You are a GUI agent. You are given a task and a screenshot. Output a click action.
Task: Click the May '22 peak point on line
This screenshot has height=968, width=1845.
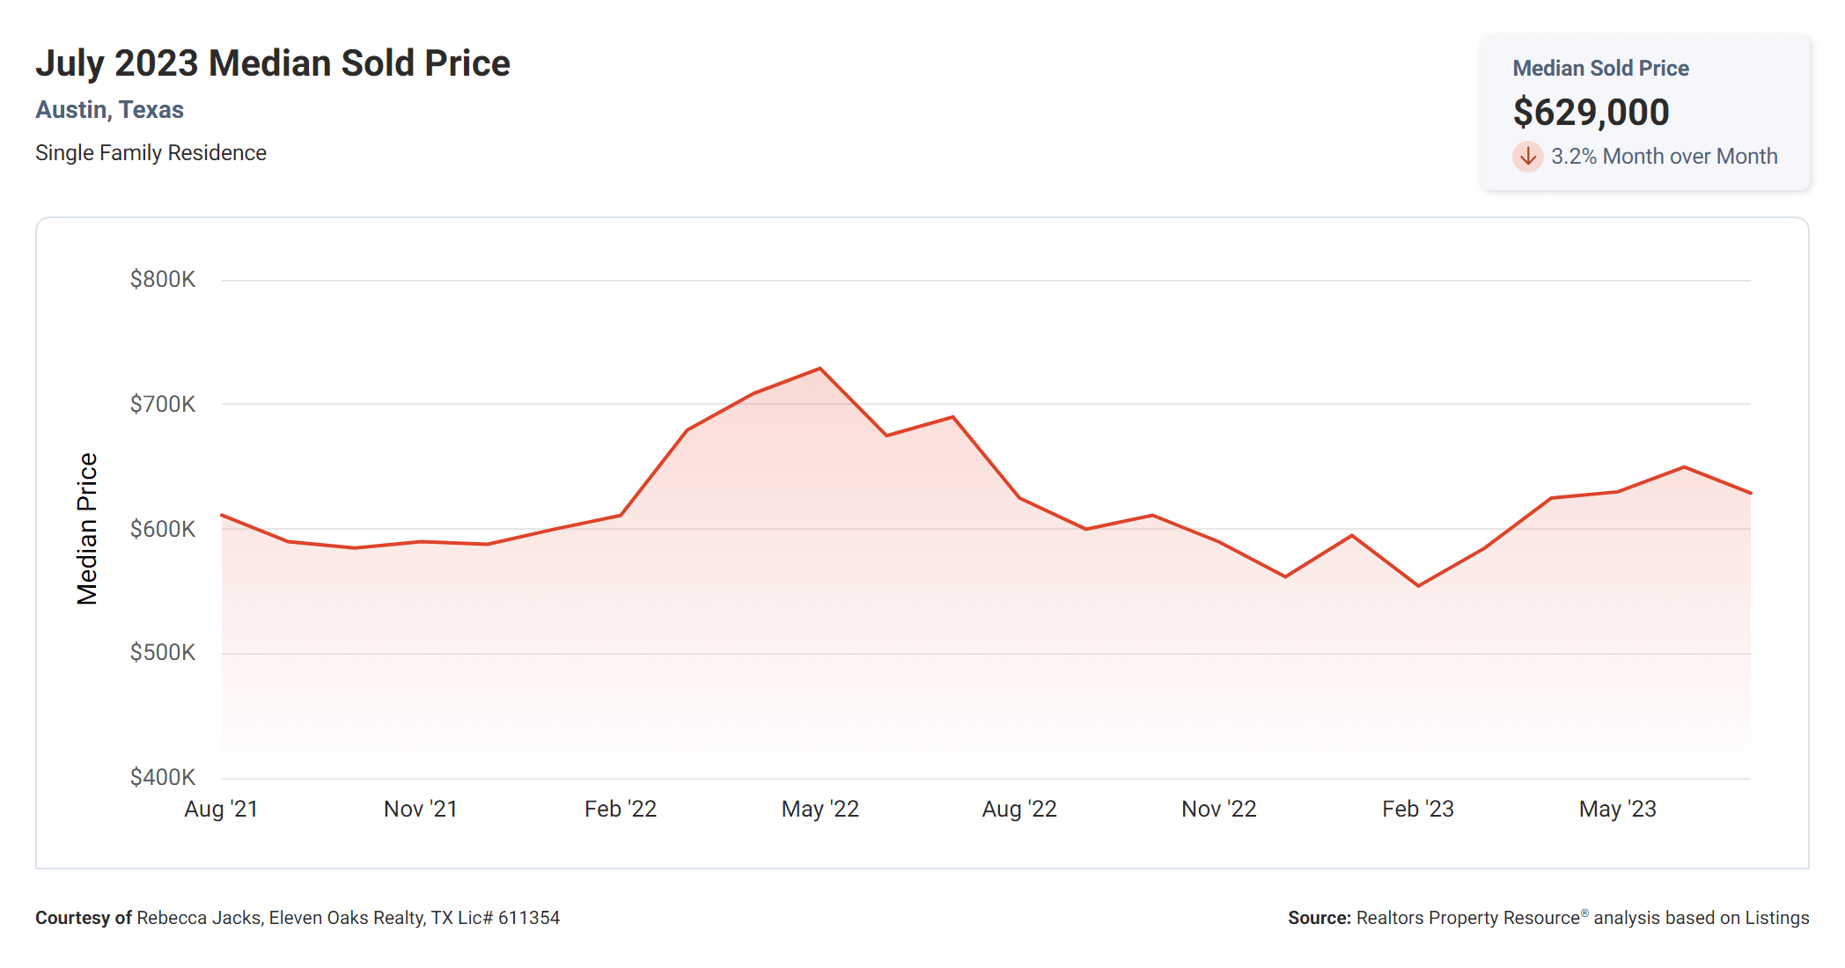pos(820,369)
